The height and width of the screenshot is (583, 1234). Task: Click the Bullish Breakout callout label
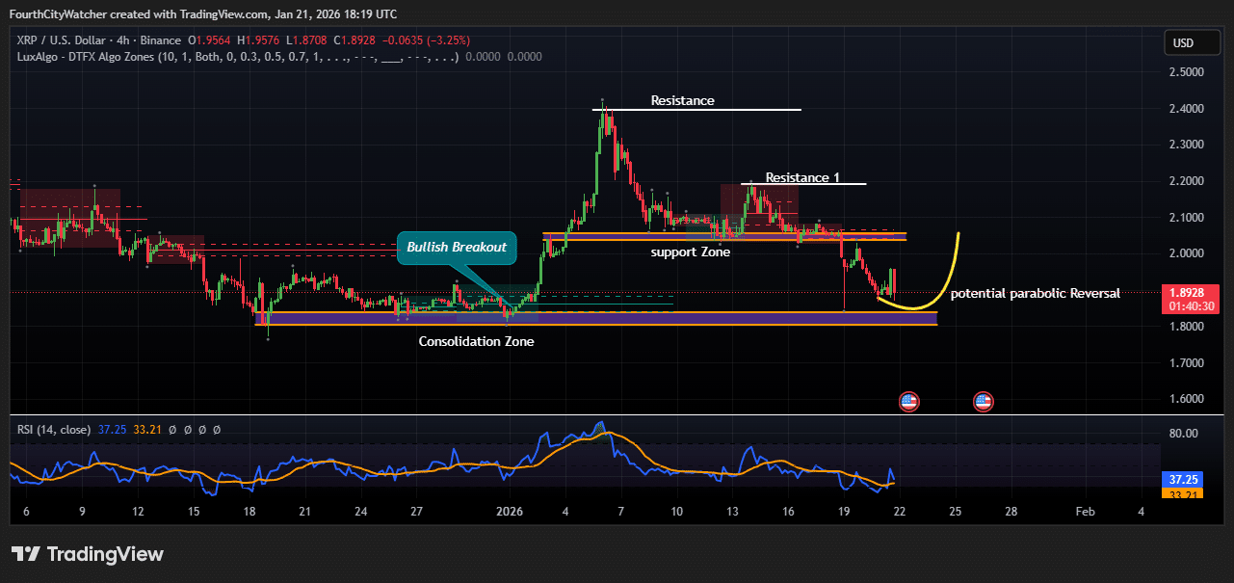pos(457,248)
